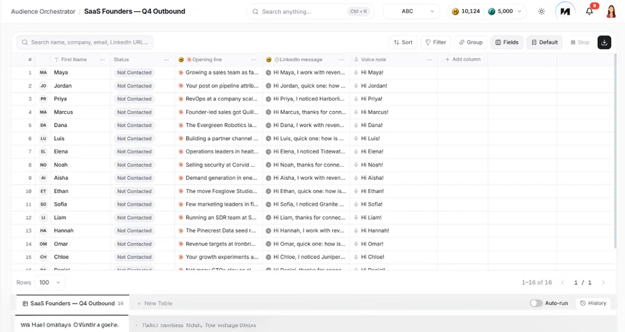
Task: Click the History clock icon
Action: [x=583, y=303]
